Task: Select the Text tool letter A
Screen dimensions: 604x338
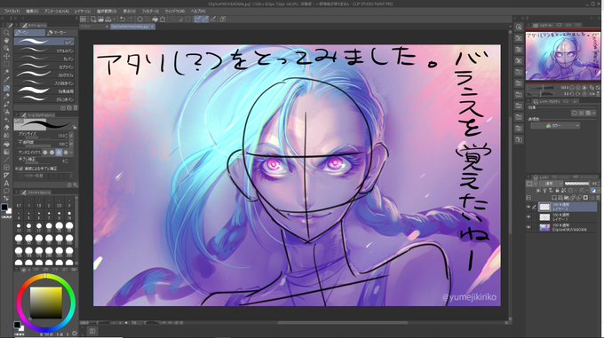Action: click(6, 184)
